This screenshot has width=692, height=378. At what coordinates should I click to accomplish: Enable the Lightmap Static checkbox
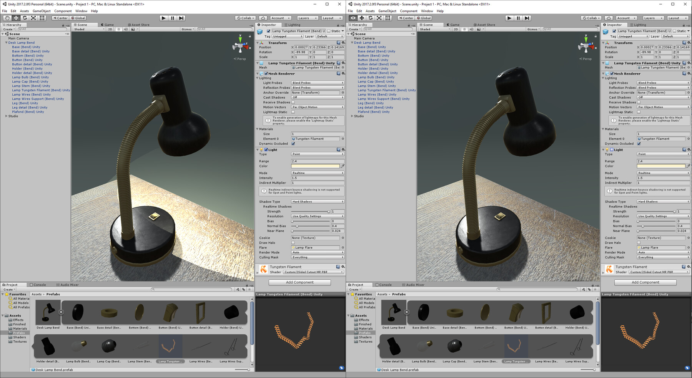293,112
